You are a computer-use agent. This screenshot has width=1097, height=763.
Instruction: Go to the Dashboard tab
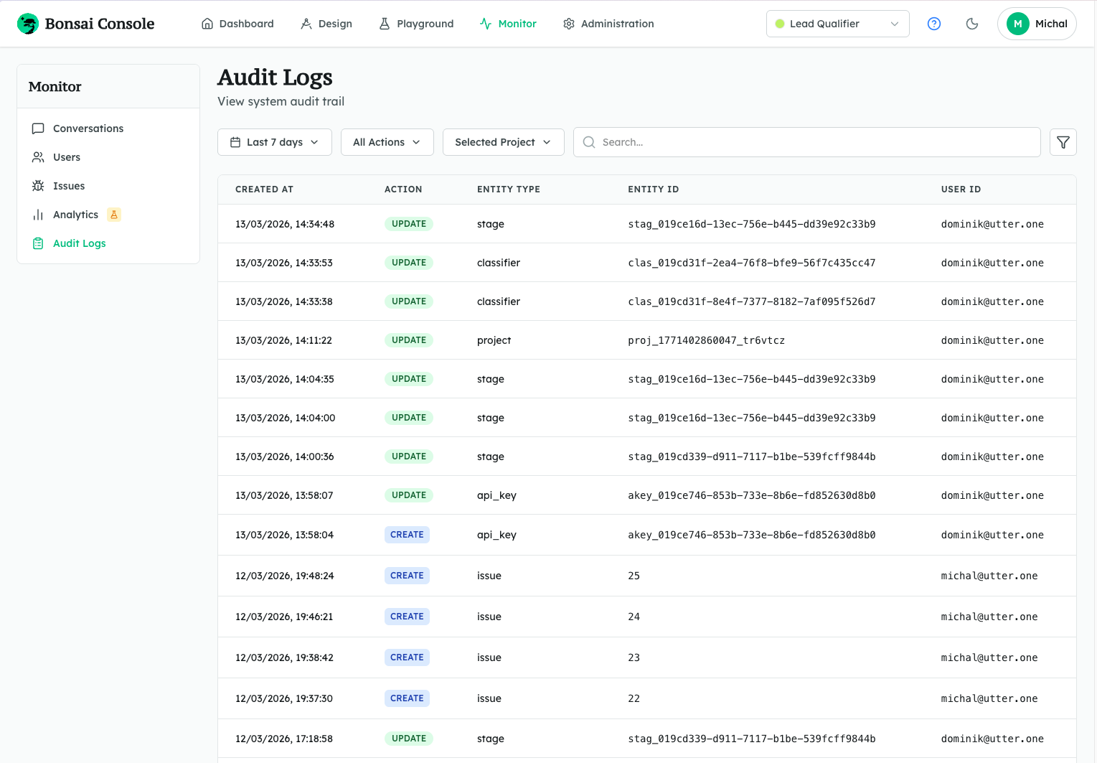pyautogui.click(x=237, y=24)
